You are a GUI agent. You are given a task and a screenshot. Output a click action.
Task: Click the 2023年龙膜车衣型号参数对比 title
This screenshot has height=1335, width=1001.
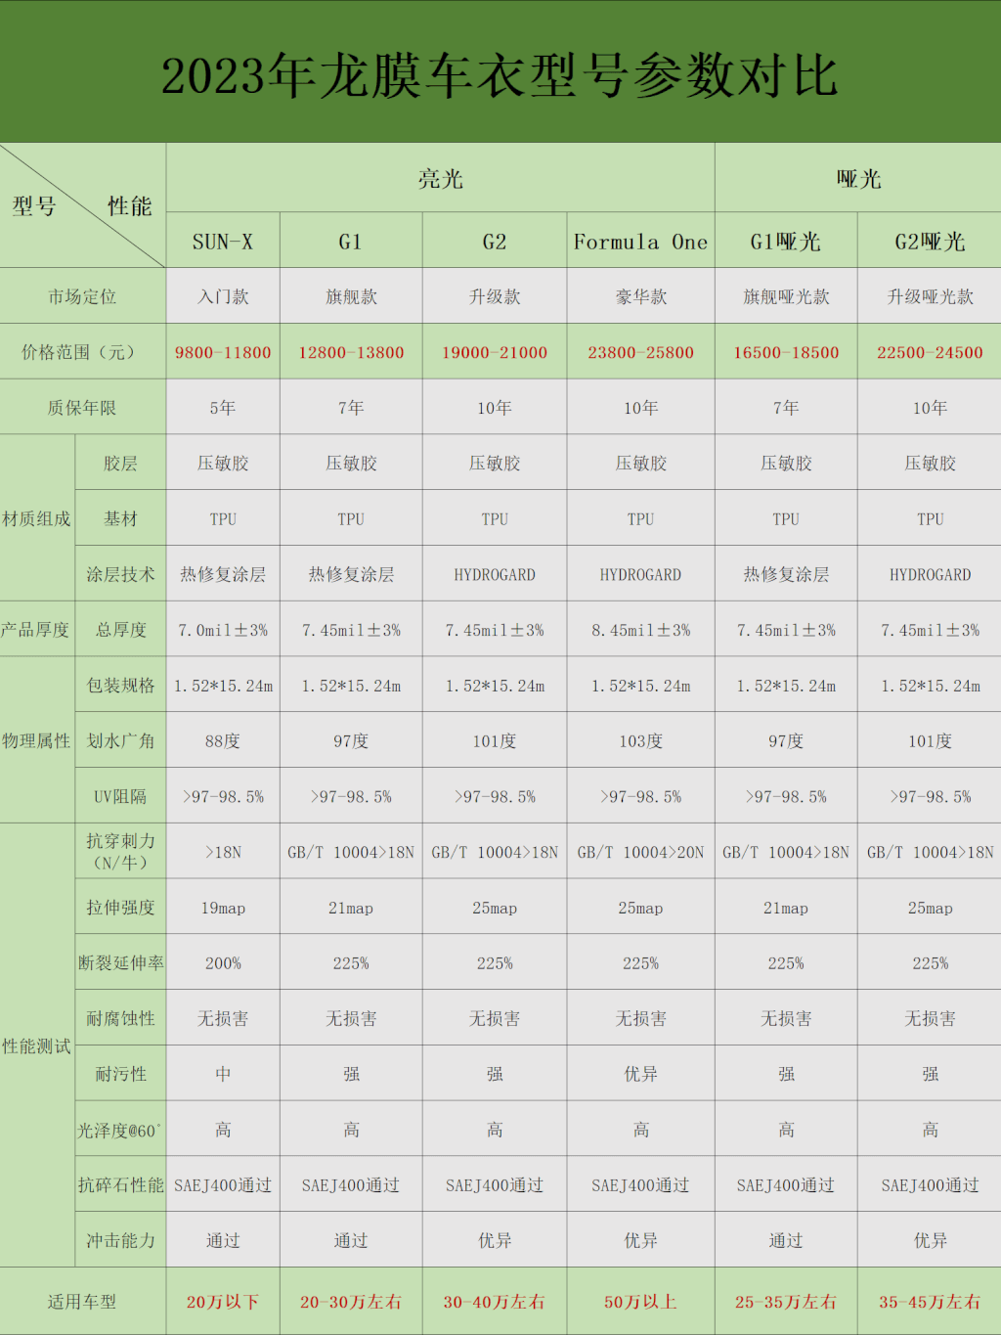pos(500,76)
